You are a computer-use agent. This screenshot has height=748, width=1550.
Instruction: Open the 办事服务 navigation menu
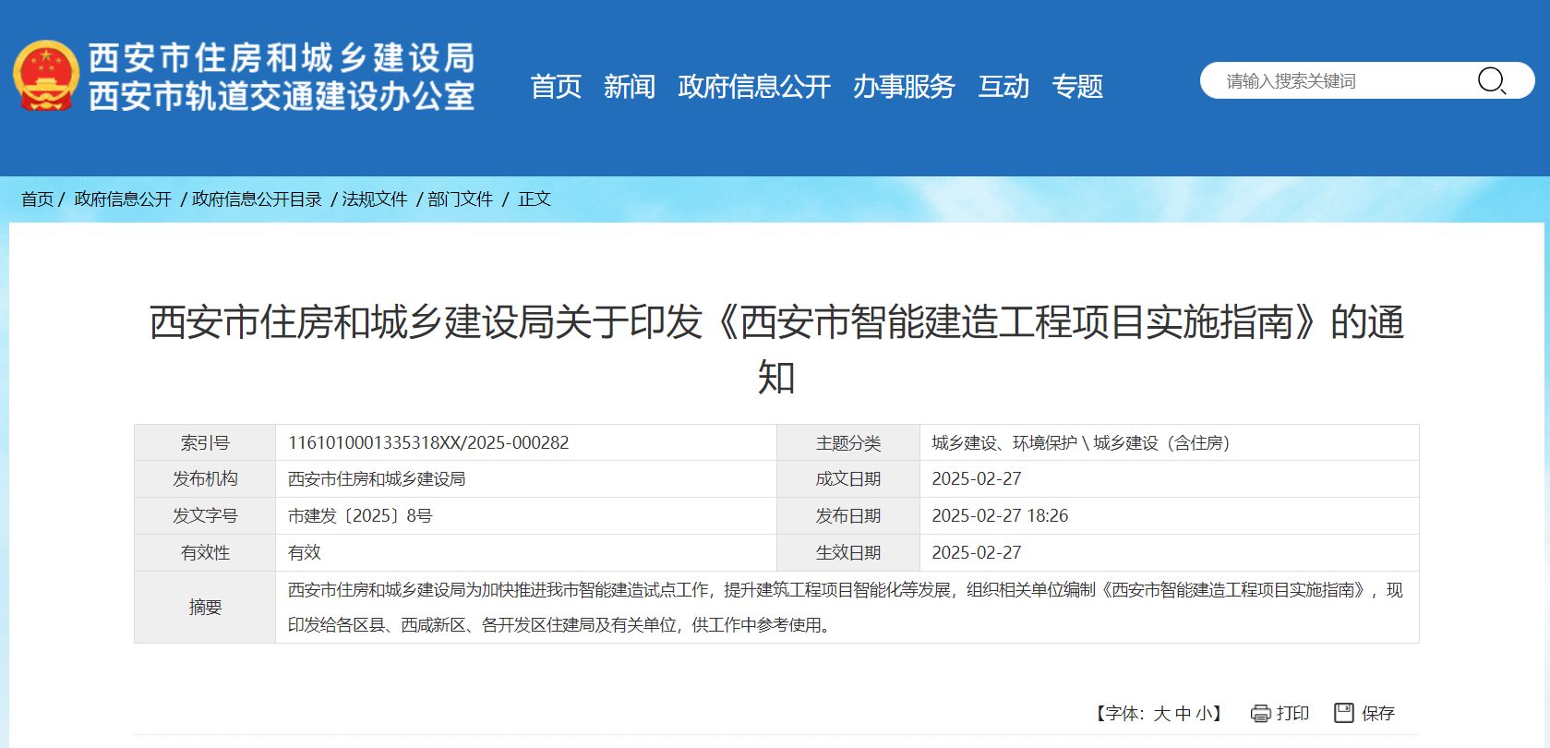904,87
